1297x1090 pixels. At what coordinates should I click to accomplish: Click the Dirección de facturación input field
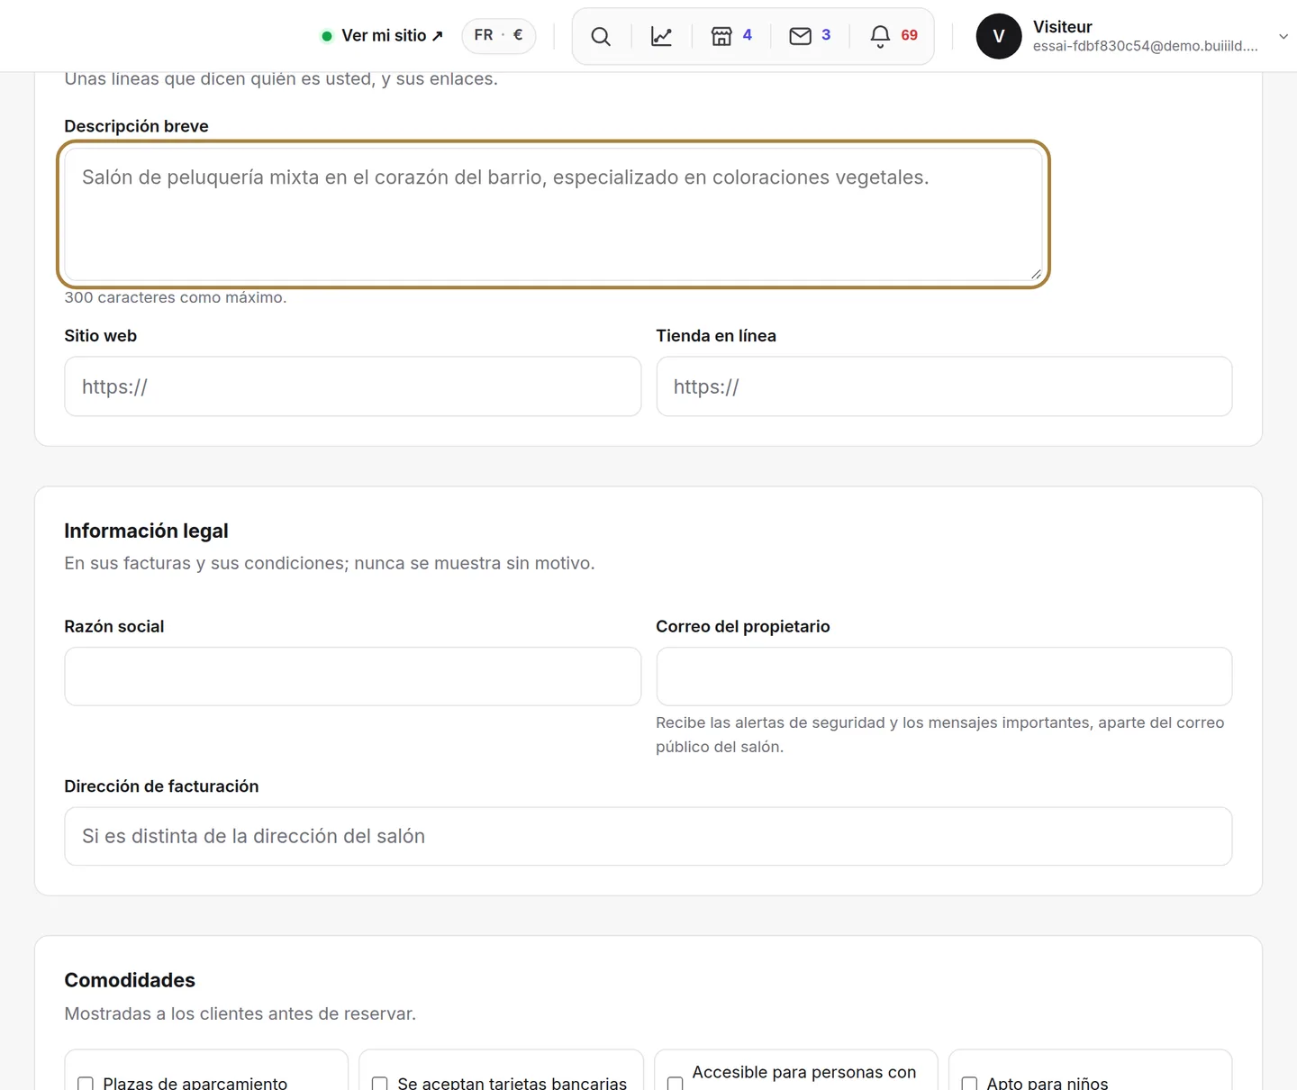coord(648,836)
